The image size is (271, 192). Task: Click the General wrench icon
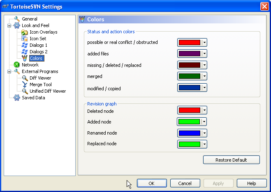[x=17, y=19]
